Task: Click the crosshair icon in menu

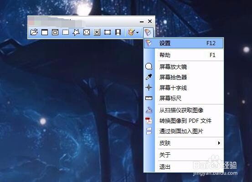Action: pos(149,88)
